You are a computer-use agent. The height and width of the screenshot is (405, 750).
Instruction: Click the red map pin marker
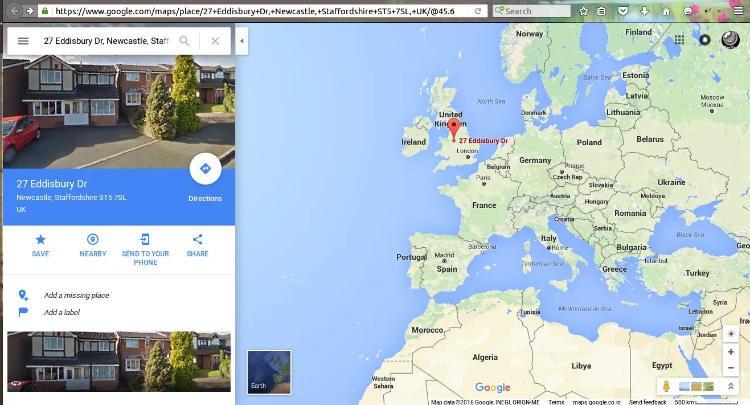(454, 129)
